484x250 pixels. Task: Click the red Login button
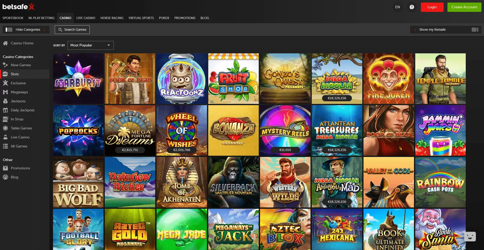point(432,7)
